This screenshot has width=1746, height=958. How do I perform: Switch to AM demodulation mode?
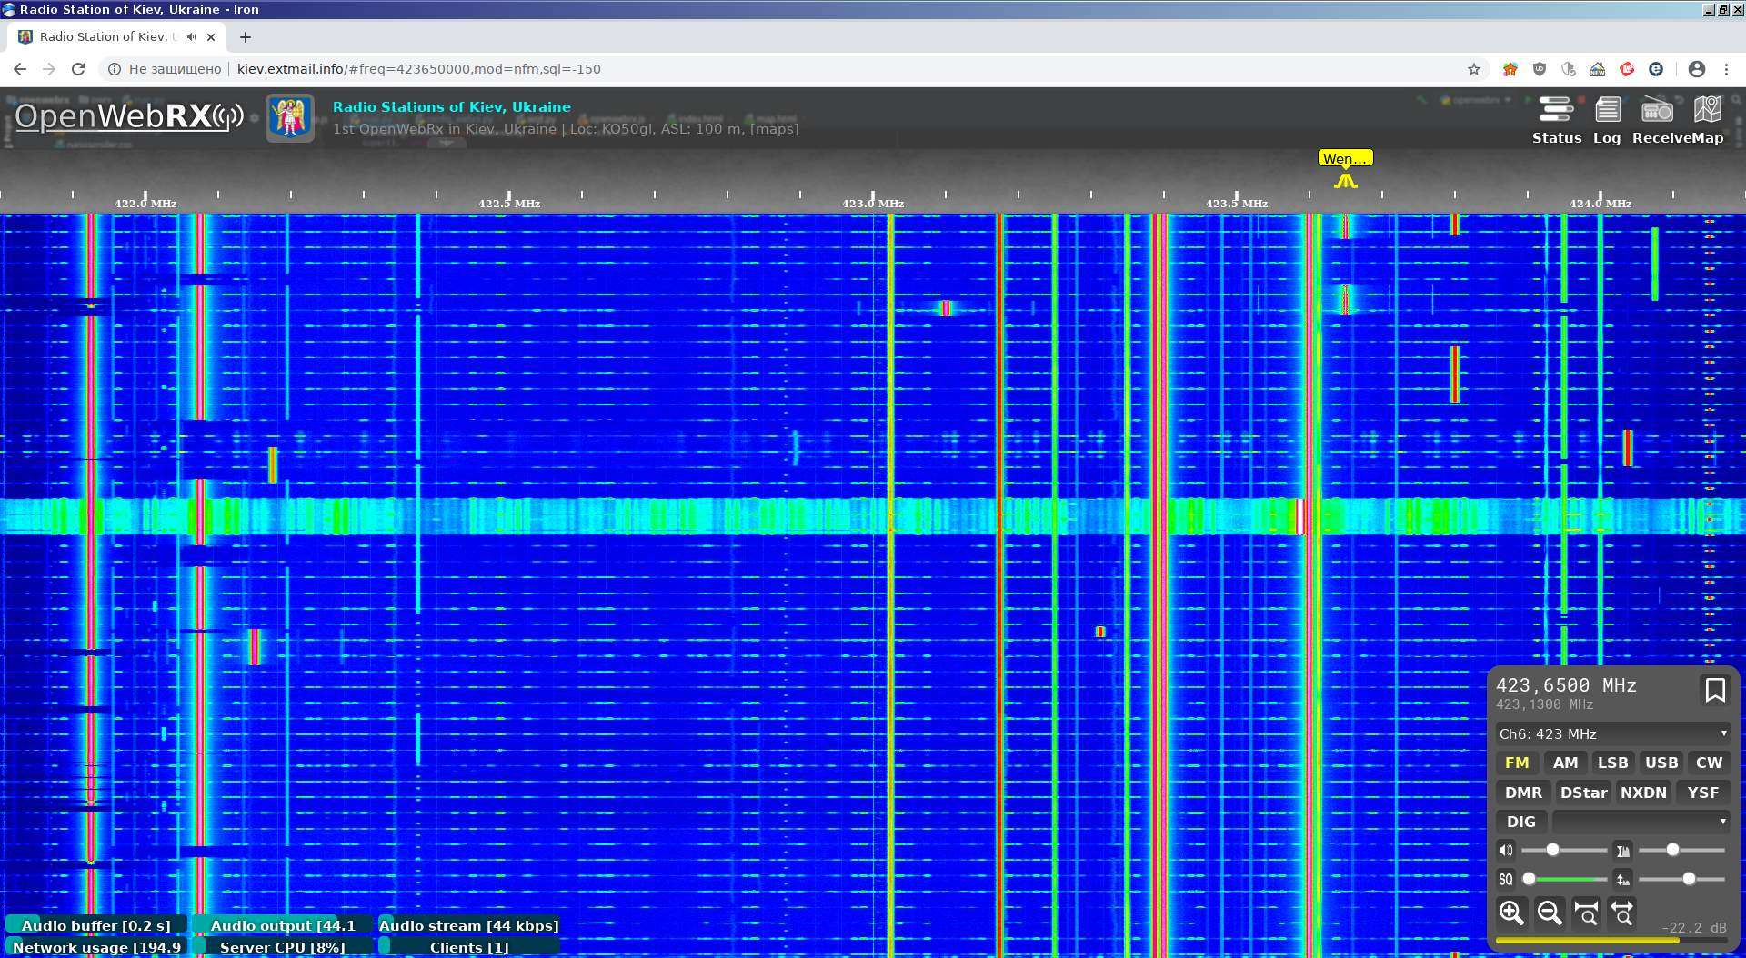click(x=1565, y=763)
